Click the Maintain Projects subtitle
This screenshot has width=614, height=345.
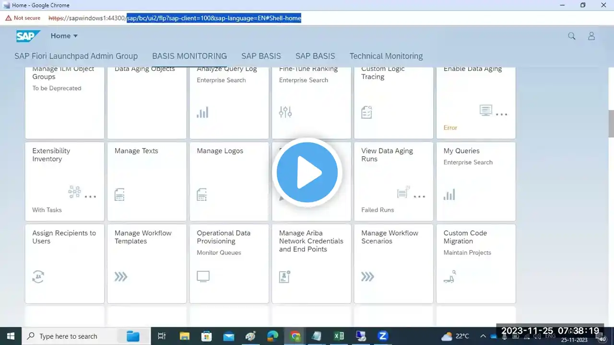click(x=468, y=253)
